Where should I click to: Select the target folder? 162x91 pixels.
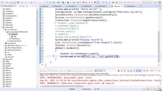click(9, 55)
